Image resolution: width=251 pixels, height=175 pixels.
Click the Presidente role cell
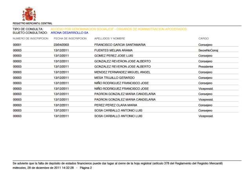pos(206,67)
